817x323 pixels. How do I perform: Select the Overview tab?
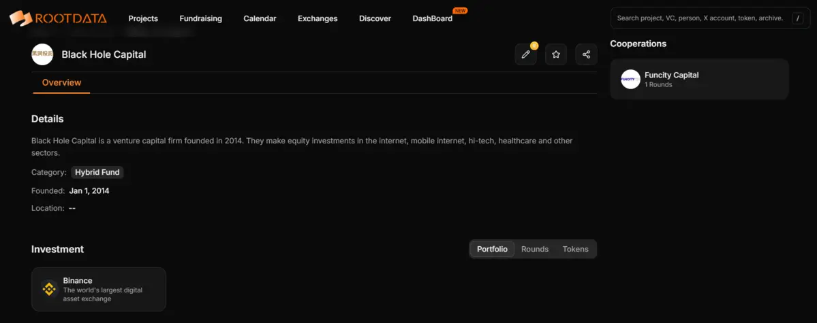tap(61, 83)
